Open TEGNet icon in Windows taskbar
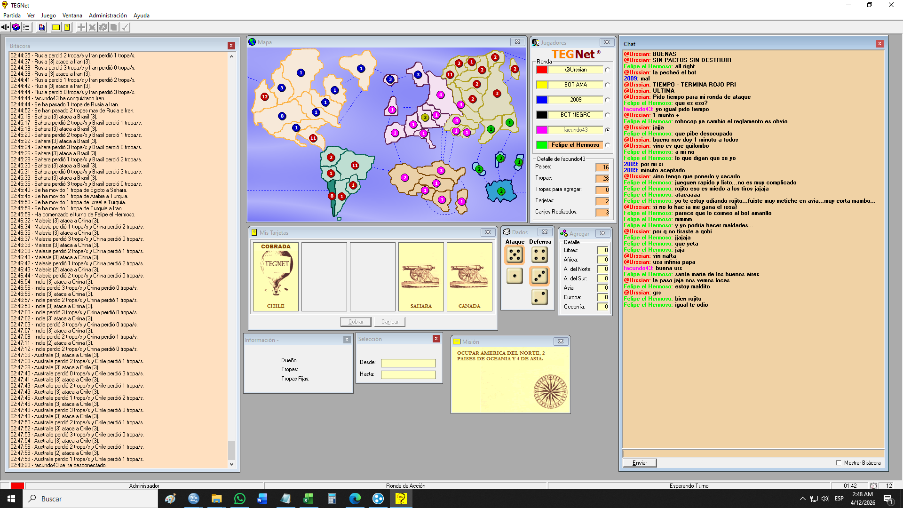 tap(401, 499)
